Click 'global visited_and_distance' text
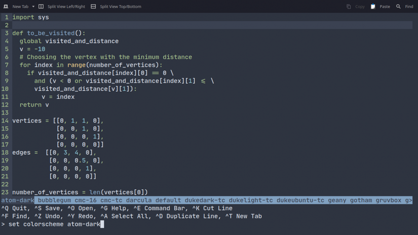Screen dimensions: 418x235 click(69, 41)
